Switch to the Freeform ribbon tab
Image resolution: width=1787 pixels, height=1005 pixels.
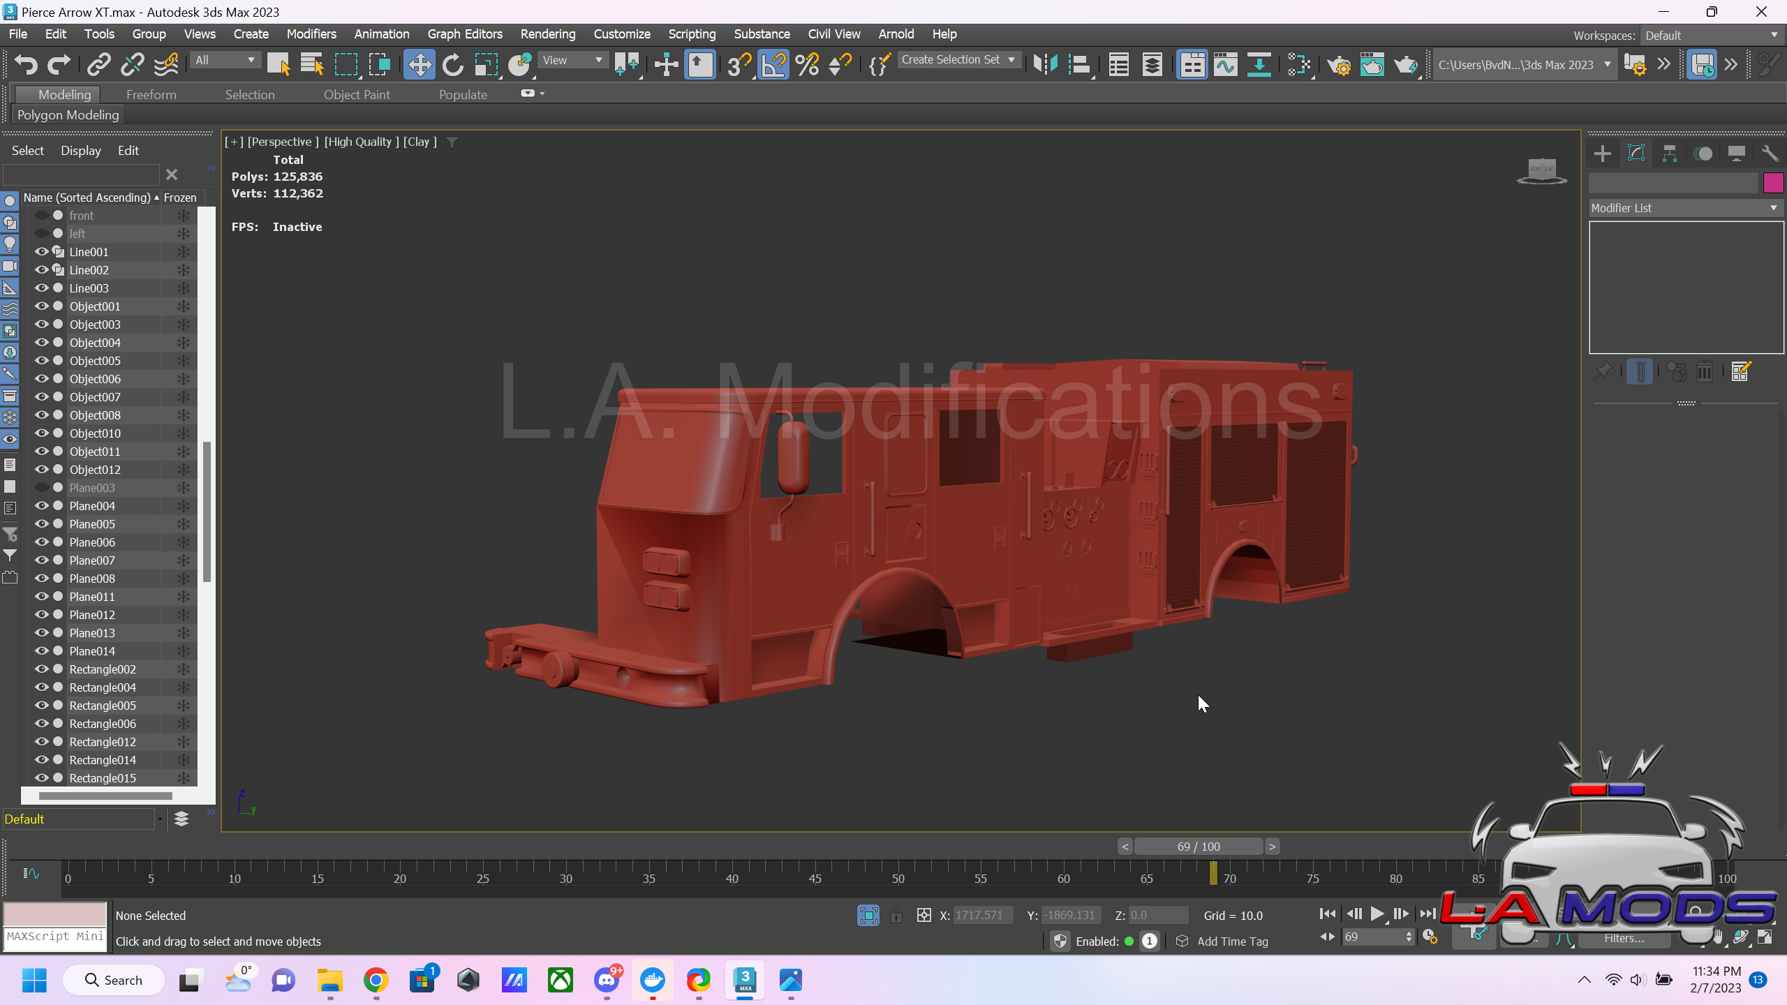(151, 94)
